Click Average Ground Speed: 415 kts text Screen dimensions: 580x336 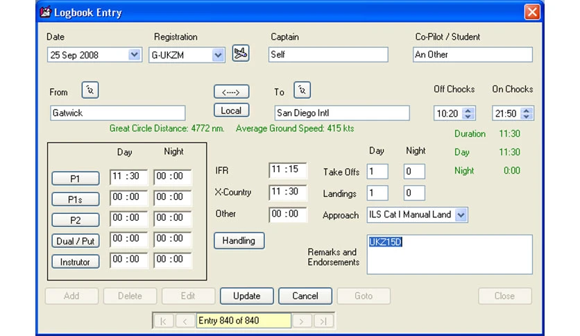[295, 128]
